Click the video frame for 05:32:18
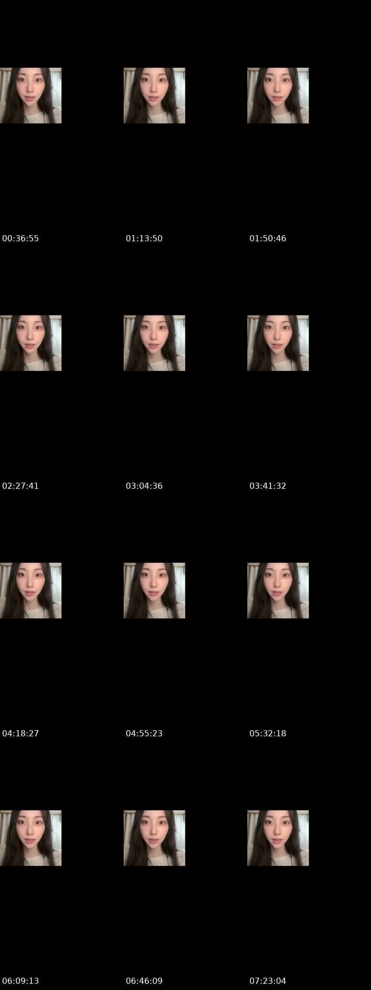The image size is (371, 990). tap(278, 590)
